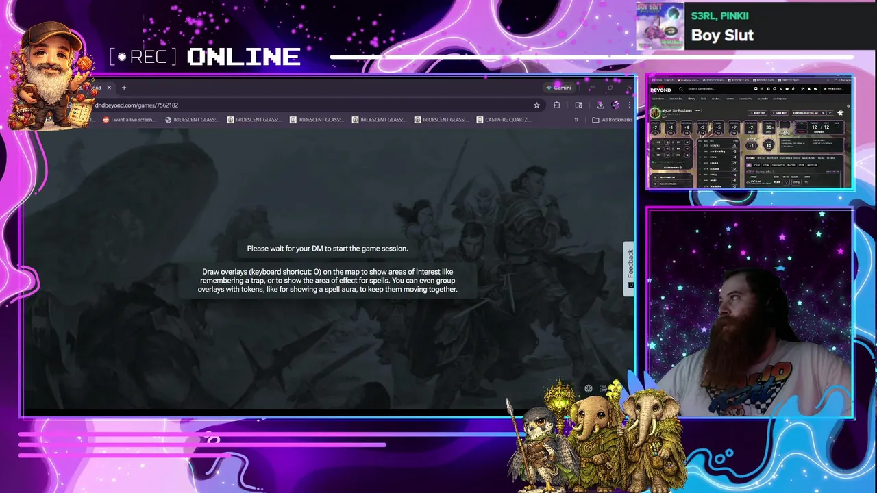Close the dndbeyond browser tab
Viewport: 877px width, 493px height.
(x=109, y=88)
